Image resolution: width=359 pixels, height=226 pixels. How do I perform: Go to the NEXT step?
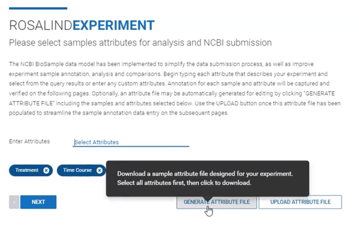click(38, 202)
